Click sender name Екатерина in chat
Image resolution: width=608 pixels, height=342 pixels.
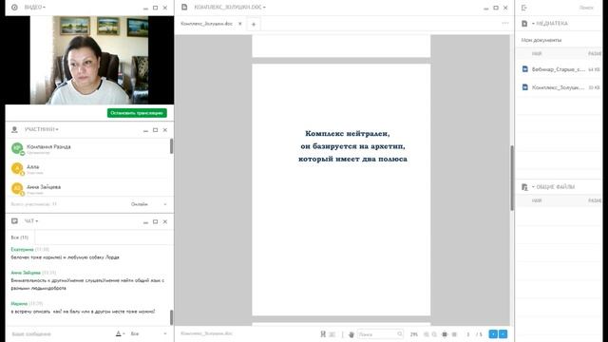(22, 249)
